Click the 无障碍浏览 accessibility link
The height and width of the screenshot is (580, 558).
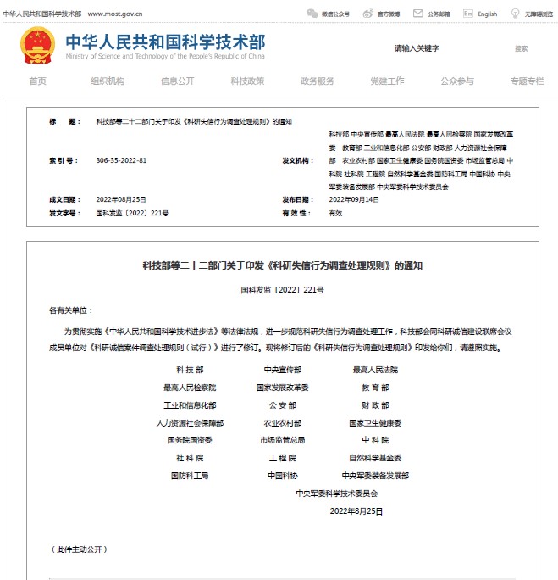(538, 14)
